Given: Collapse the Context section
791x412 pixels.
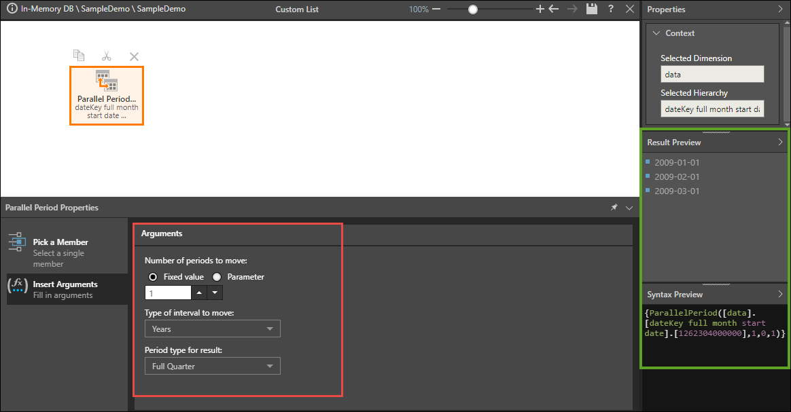Looking at the screenshot, I should coord(656,33).
